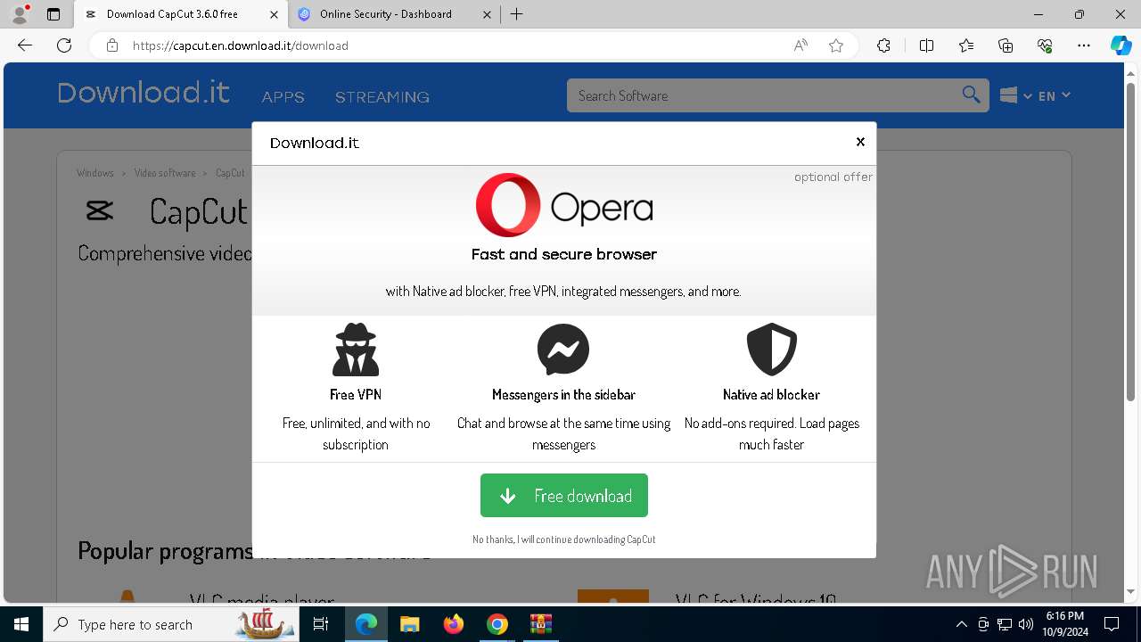
Task: Click No thanks, continue downloading CapCut
Action: (x=564, y=539)
